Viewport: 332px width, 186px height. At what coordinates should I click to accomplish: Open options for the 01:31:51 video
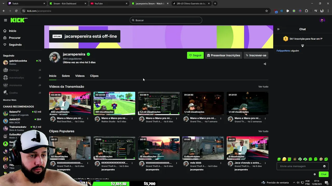click(265, 119)
